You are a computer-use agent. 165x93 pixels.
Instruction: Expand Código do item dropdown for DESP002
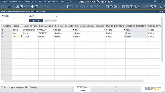[x=54, y=33]
